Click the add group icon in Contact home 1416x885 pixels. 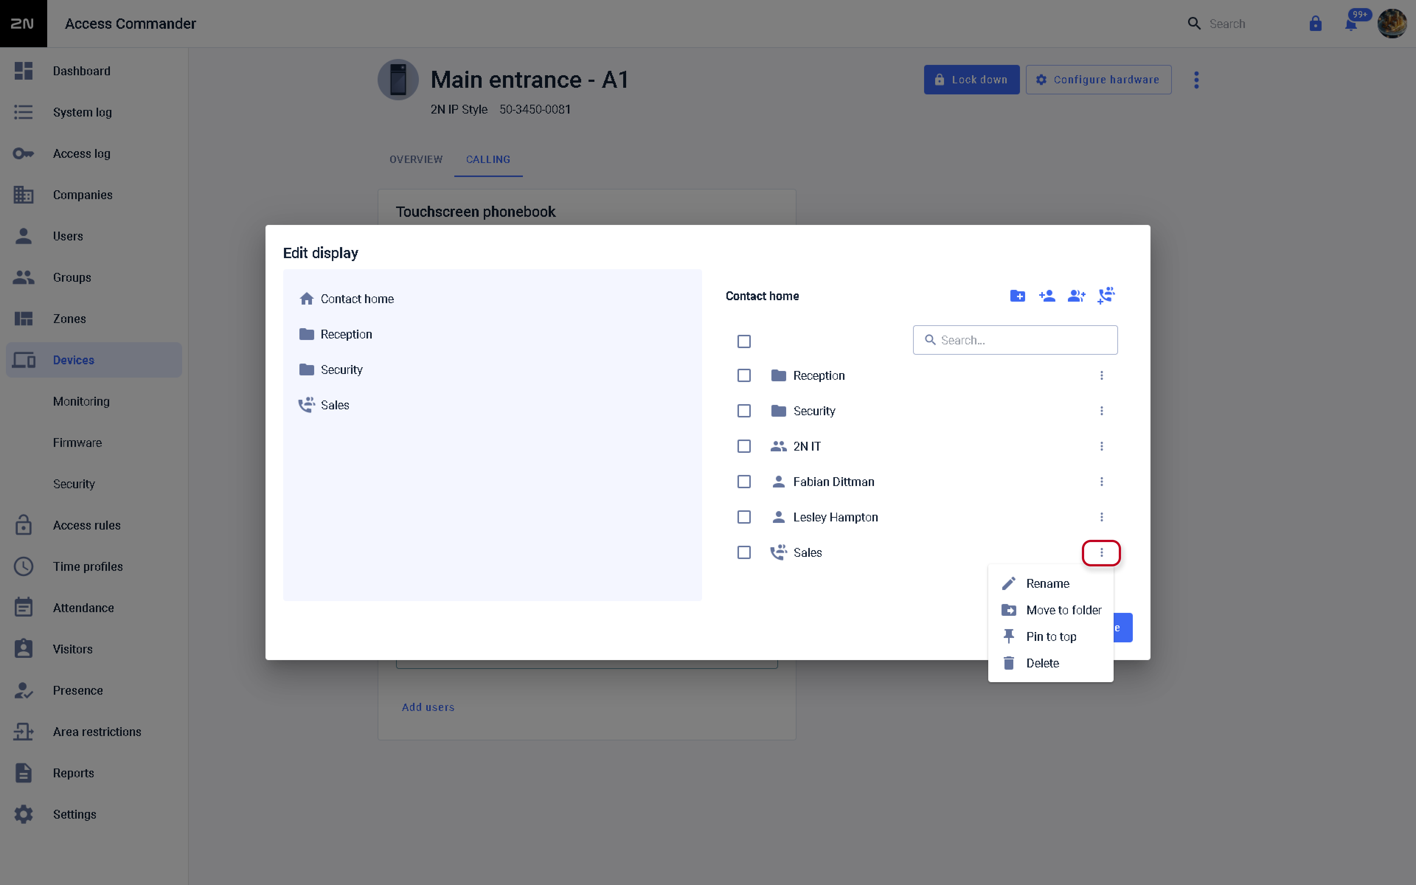coord(1076,296)
